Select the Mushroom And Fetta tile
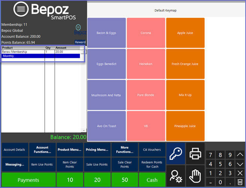 107,95
